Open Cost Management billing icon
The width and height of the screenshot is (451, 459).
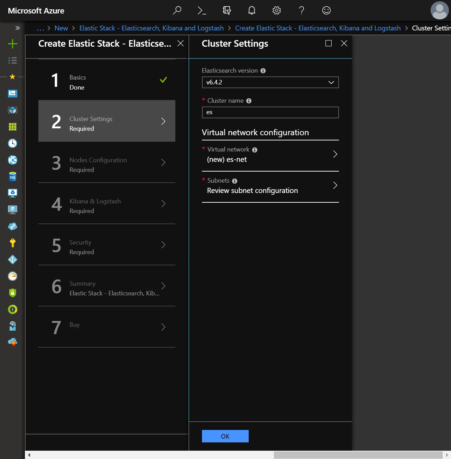(x=12, y=309)
